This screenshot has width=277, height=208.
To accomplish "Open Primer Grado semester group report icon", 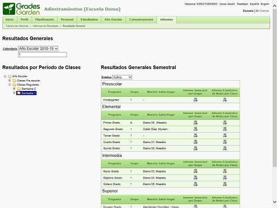I will (x=195, y=122).
